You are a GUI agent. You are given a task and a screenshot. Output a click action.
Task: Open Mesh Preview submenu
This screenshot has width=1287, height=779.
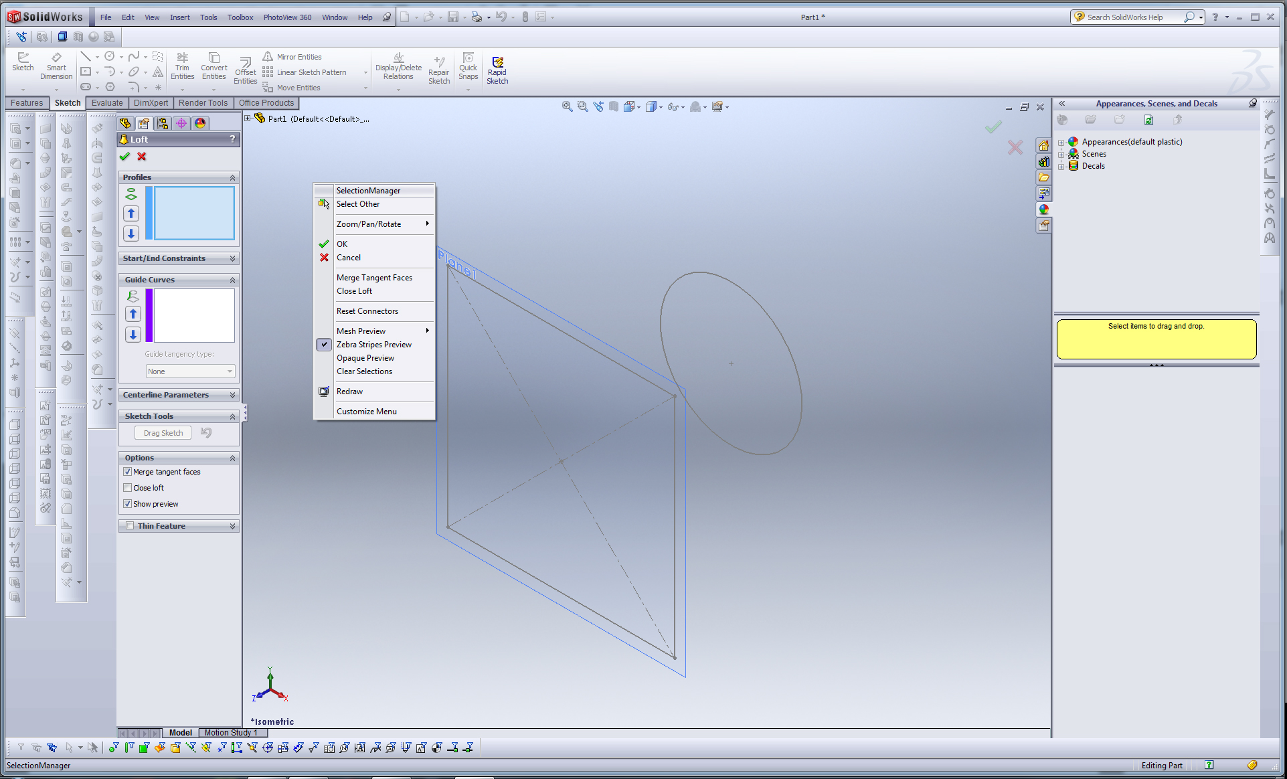374,331
